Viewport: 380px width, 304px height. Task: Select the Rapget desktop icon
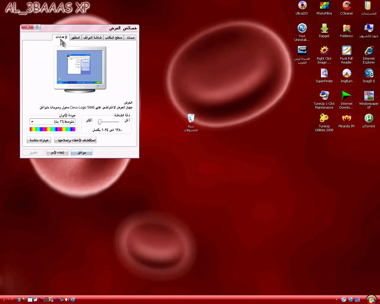324,31
